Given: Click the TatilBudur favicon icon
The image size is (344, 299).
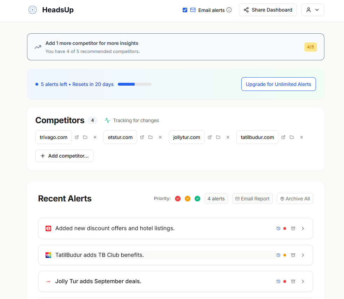Looking at the screenshot, I should [48, 255].
